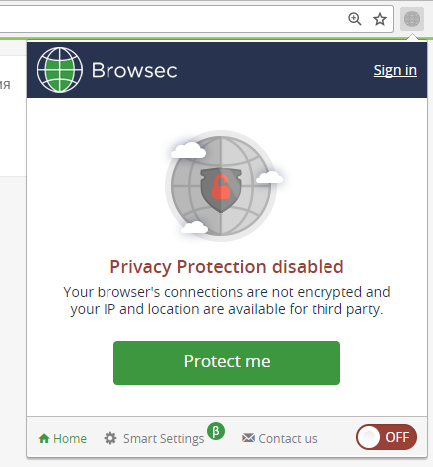Open the Sign in link

point(395,70)
